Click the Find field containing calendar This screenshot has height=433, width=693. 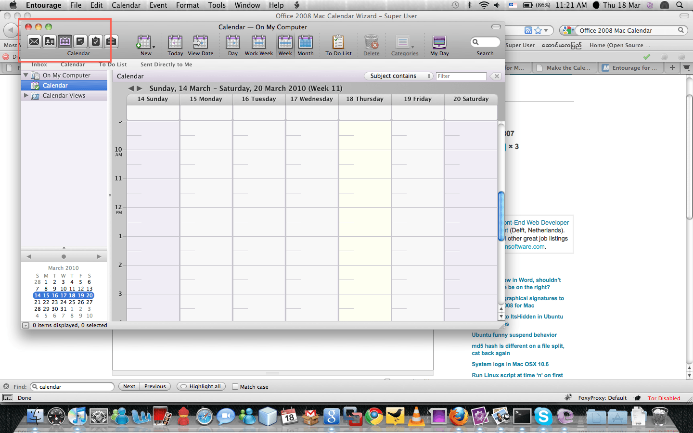[x=72, y=386]
